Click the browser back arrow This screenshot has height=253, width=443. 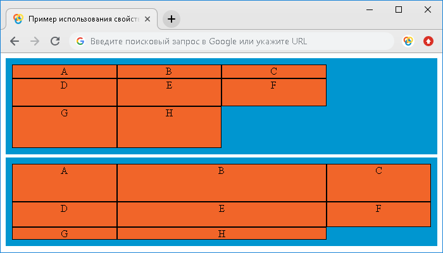(x=15, y=41)
